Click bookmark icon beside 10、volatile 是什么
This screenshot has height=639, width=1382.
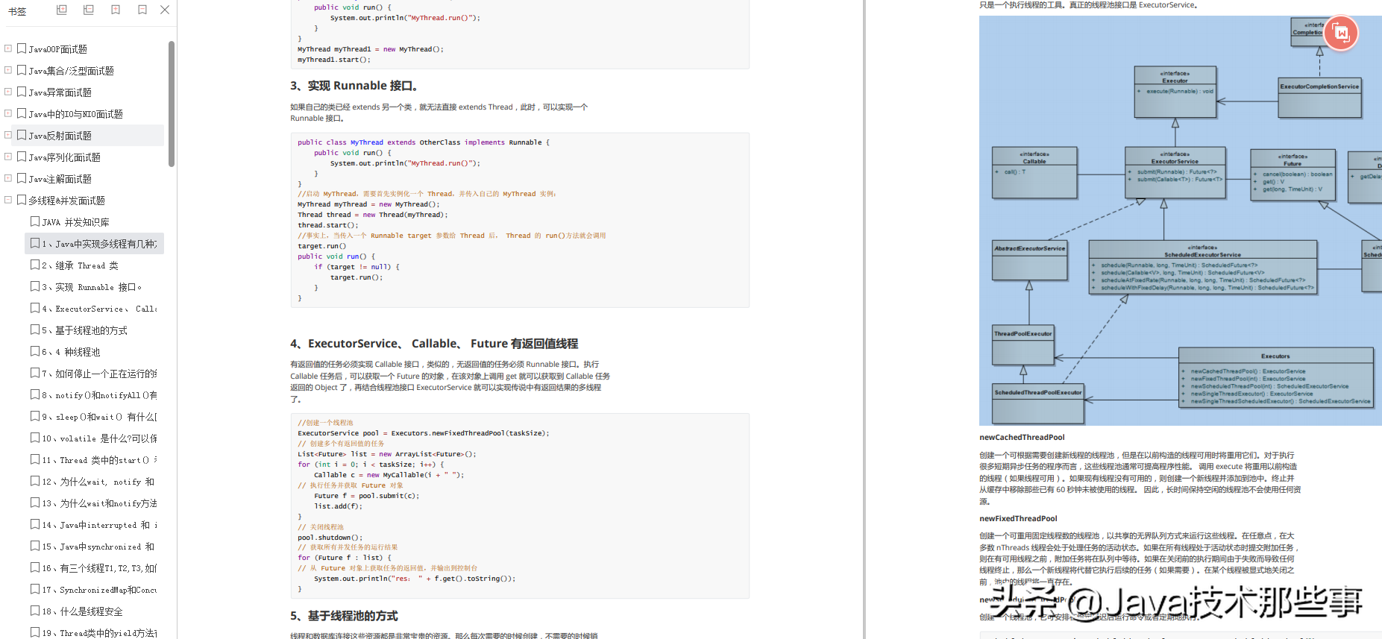(35, 438)
